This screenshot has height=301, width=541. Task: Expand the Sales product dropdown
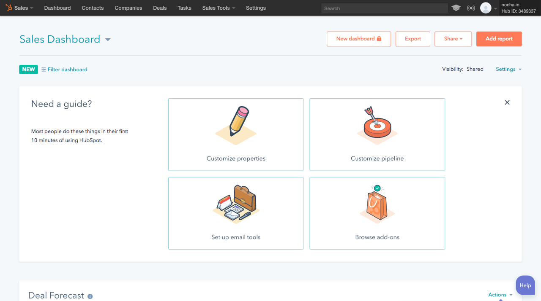click(24, 8)
